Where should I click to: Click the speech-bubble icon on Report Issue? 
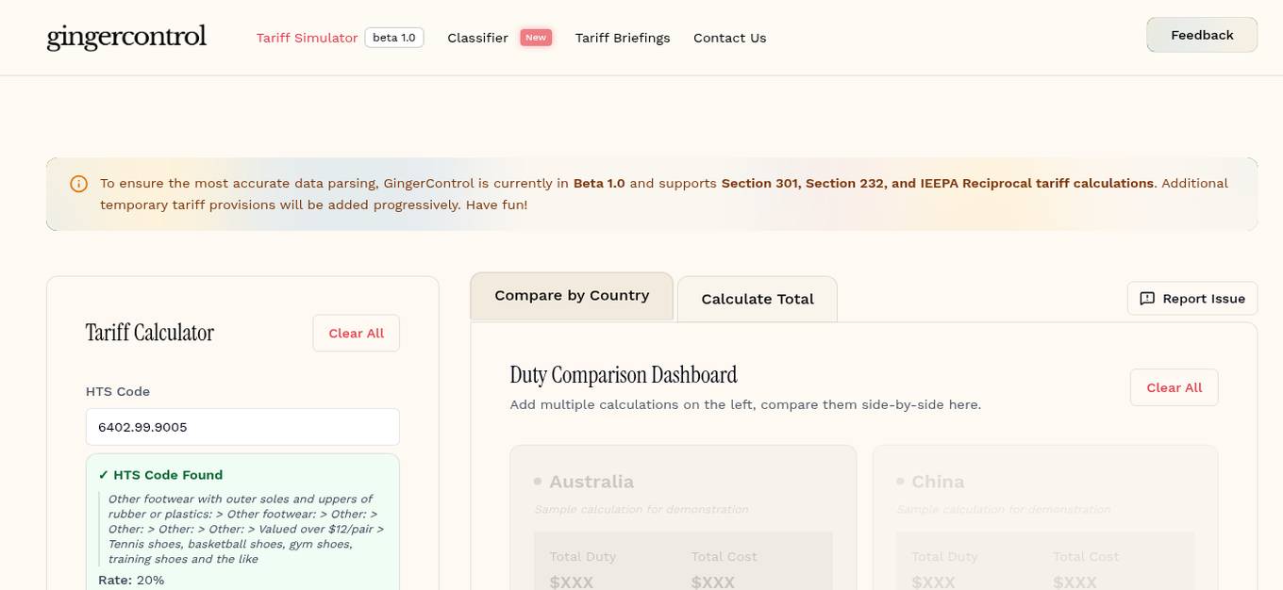pos(1146,298)
